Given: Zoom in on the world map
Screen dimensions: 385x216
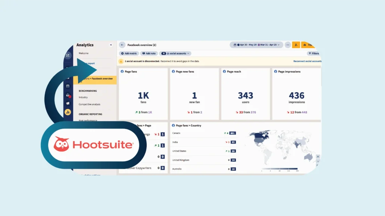Looking at the screenshot, I should click(318, 156).
